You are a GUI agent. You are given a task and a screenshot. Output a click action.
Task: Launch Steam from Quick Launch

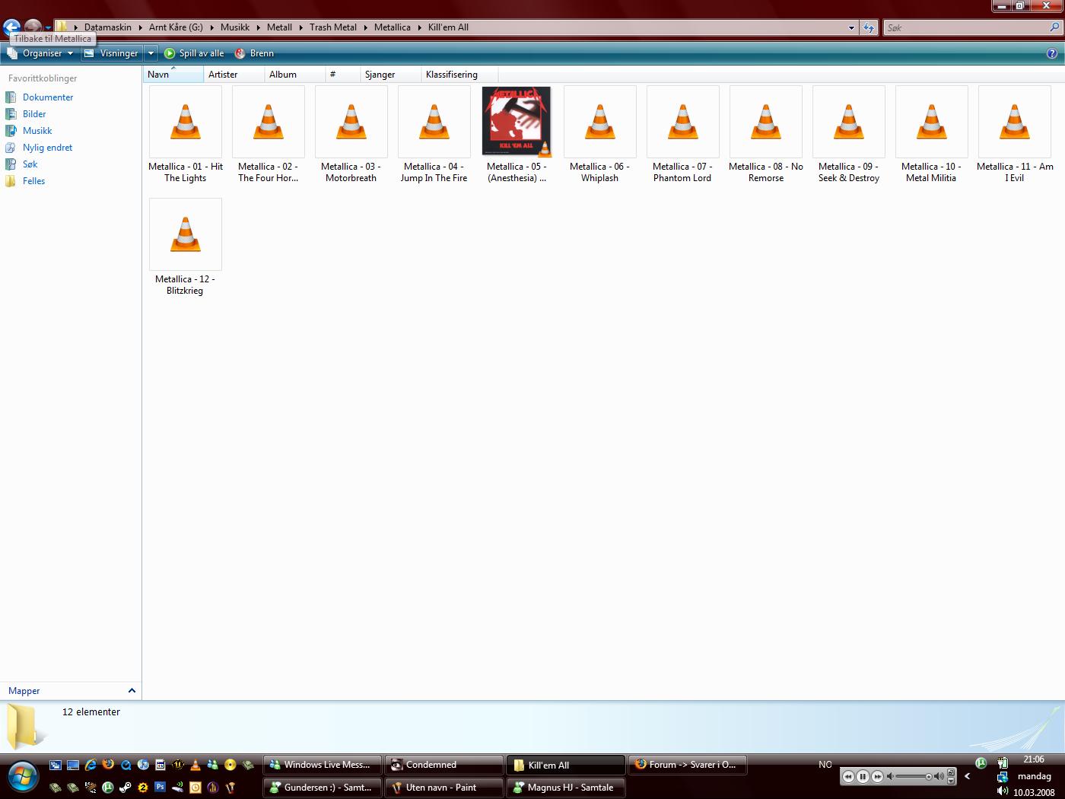click(x=126, y=788)
